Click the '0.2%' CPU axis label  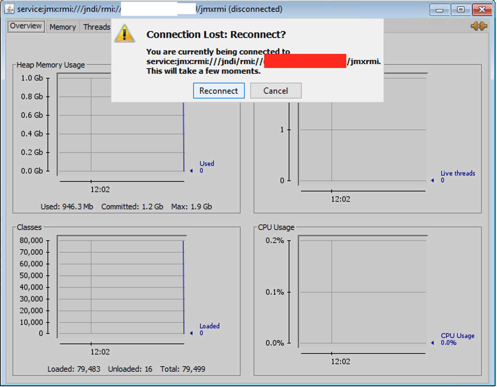[x=275, y=240]
